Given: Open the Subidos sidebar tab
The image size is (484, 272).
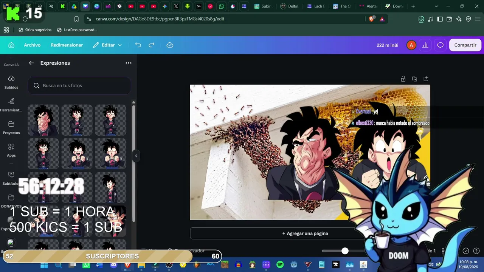Looking at the screenshot, I should click(x=11, y=82).
